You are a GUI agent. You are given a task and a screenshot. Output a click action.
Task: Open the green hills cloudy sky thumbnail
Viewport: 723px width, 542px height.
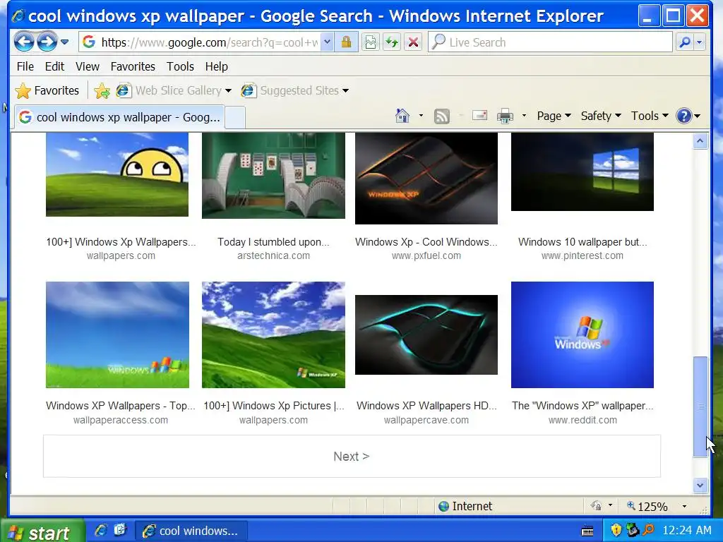273,335
